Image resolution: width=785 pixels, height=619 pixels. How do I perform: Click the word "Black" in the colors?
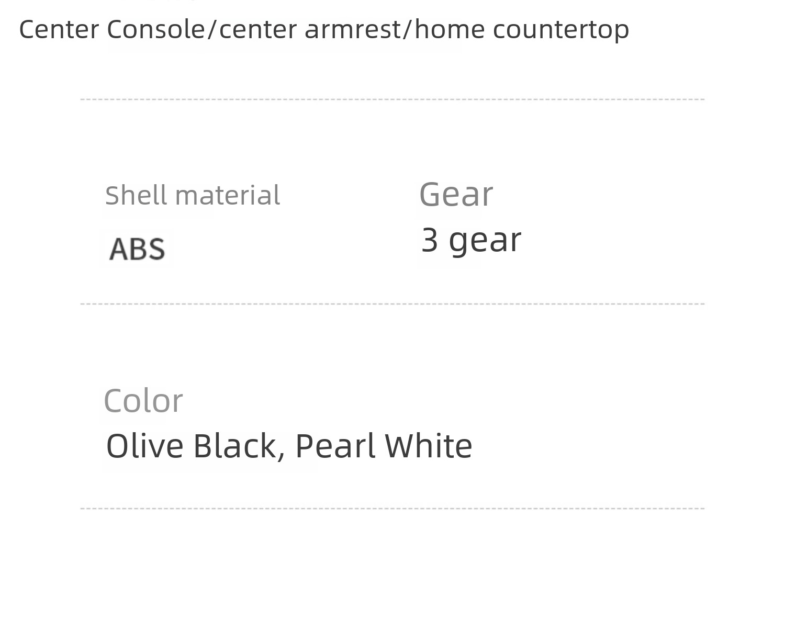click(x=234, y=446)
